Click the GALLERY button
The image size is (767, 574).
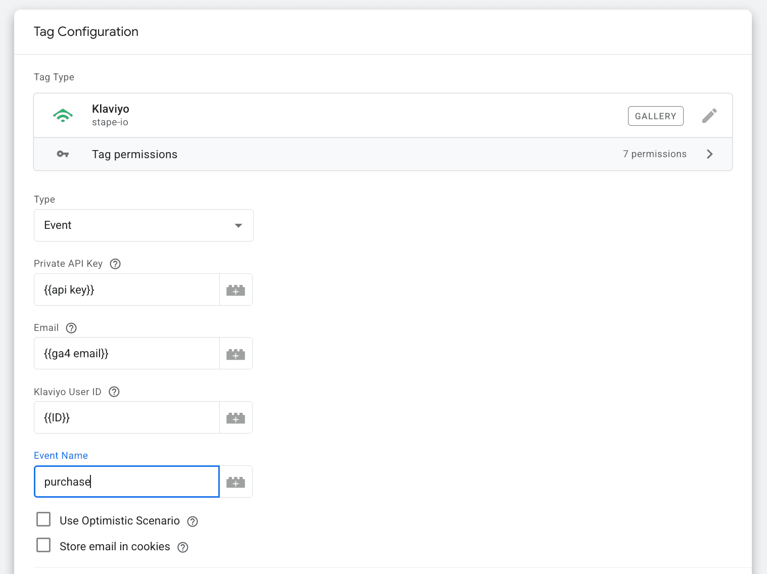click(655, 116)
